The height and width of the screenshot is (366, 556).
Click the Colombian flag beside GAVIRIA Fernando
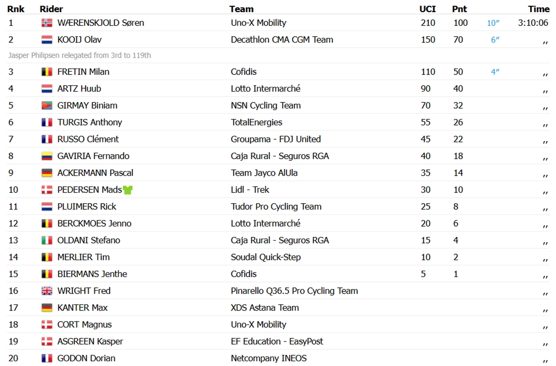click(47, 156)
